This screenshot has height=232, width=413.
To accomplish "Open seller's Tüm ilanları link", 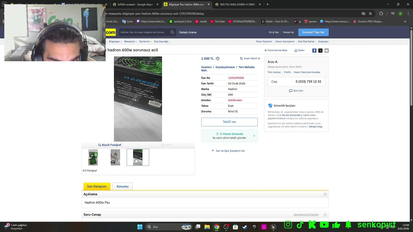I will [274, 72].
